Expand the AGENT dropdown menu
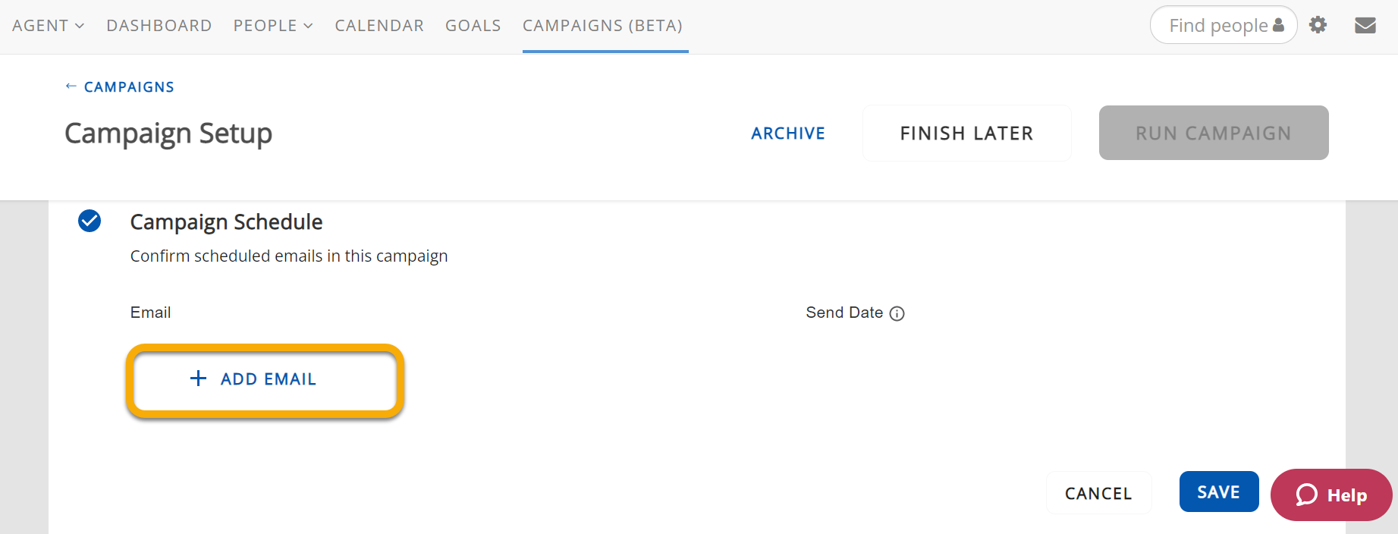1398x534 pixels. [48, 26]
